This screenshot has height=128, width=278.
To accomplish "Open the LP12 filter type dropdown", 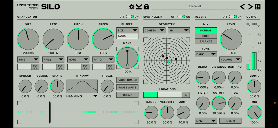I will point(206,121).
